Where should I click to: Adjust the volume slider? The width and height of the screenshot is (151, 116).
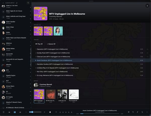35,112
